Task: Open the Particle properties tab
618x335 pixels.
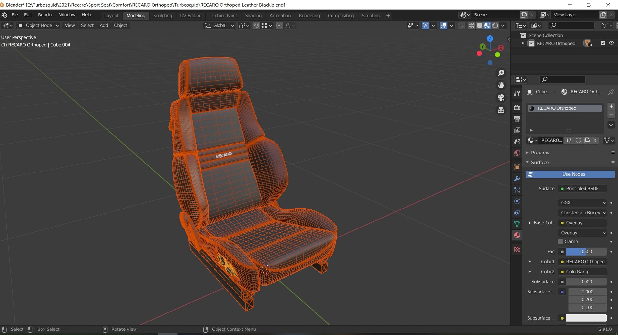Action: [x=517, y=190]
